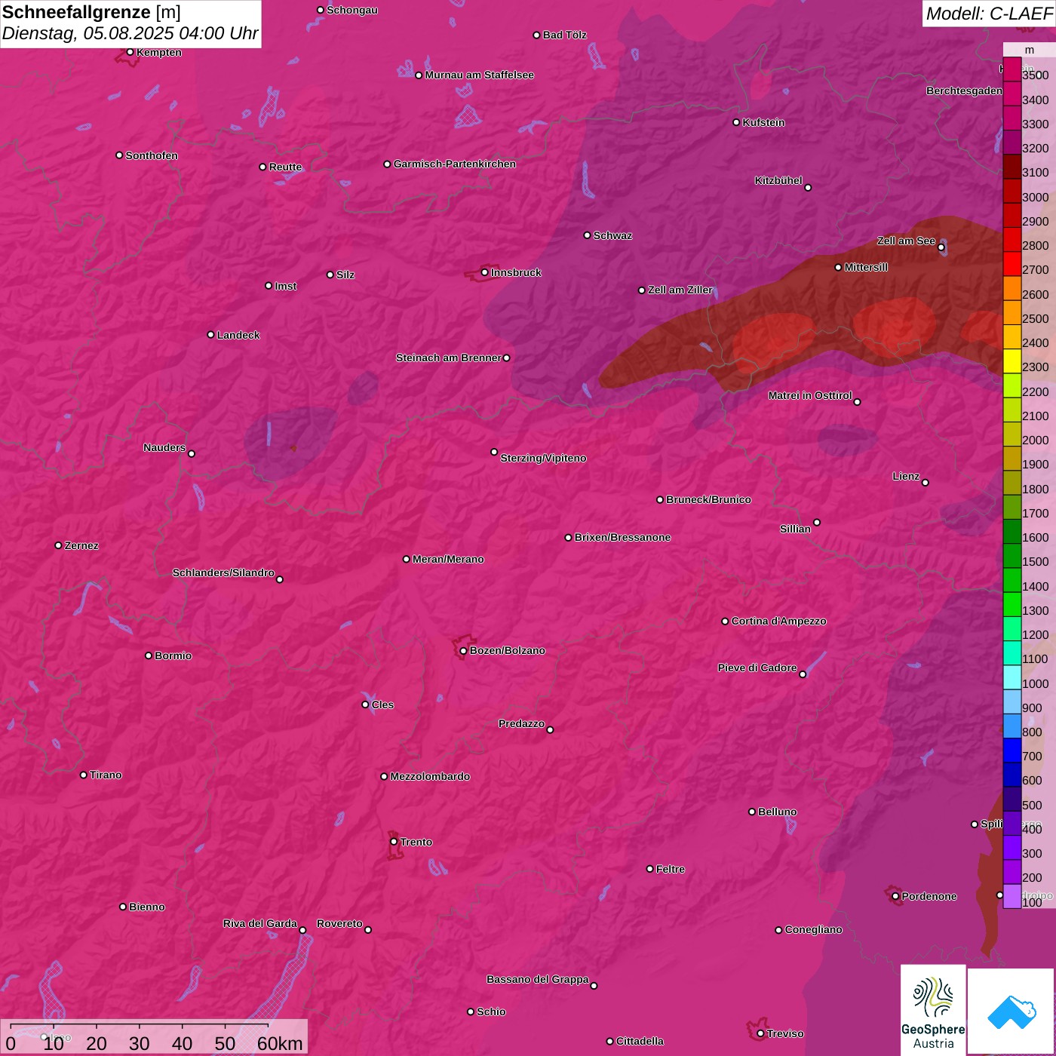This screenshot has width=1056, height=1056.
Task: Click the Garmisch-Partenkirchen marker dot
Action: (x=387, y=164)
